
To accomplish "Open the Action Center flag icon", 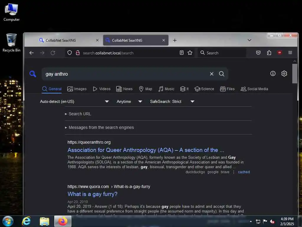I will [265, 221].
